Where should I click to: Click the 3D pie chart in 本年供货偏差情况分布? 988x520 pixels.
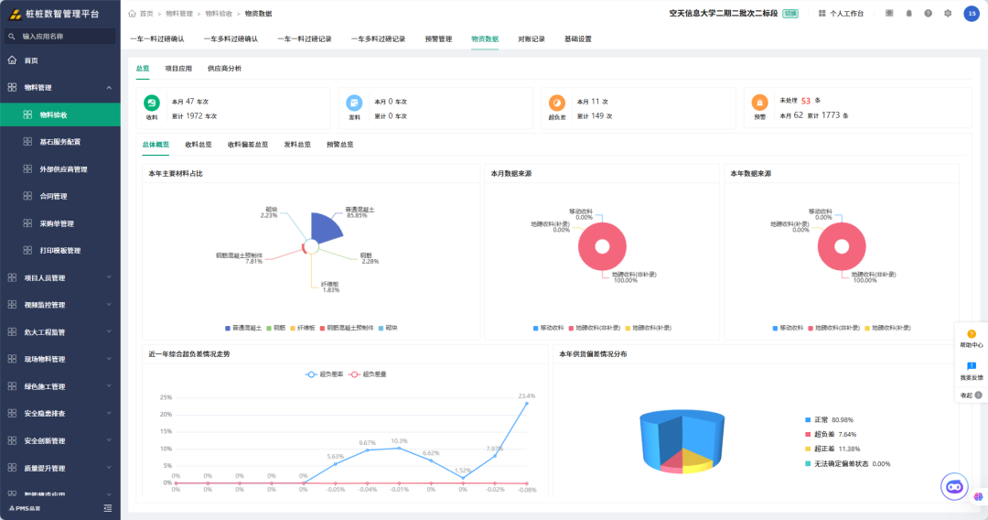coord(682,441)
